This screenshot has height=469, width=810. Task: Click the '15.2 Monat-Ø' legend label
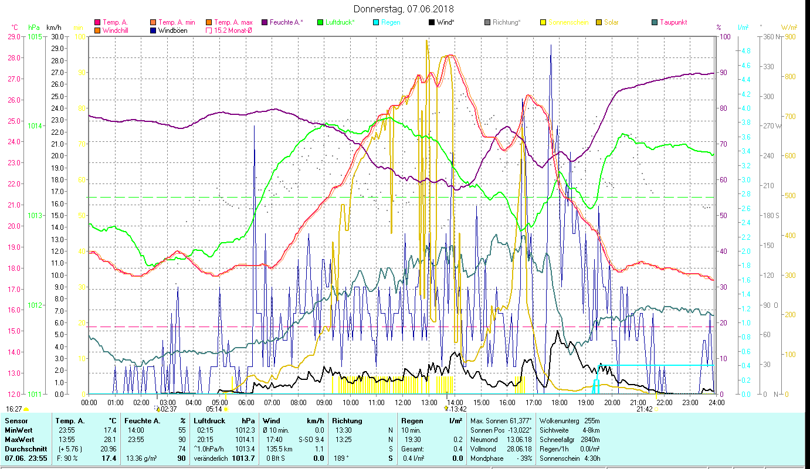233,30
